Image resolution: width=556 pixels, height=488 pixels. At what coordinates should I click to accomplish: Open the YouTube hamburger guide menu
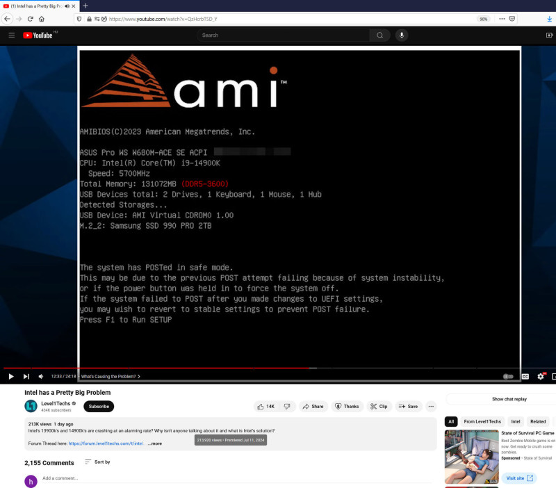pos(12,35)
